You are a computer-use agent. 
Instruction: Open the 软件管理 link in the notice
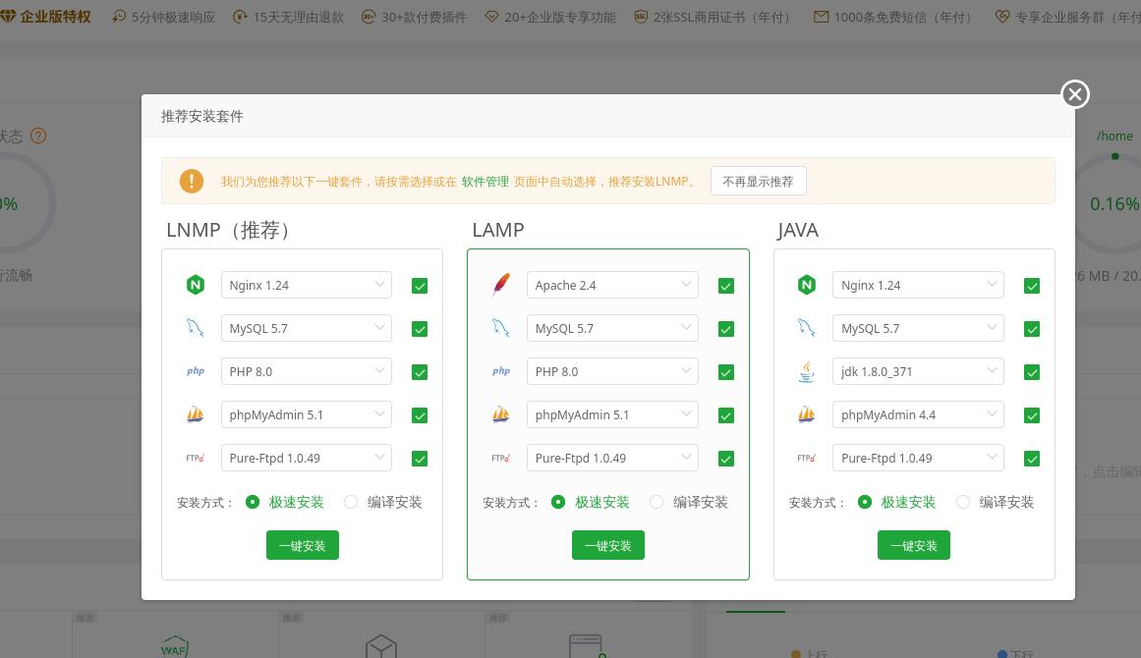point(485,182)
